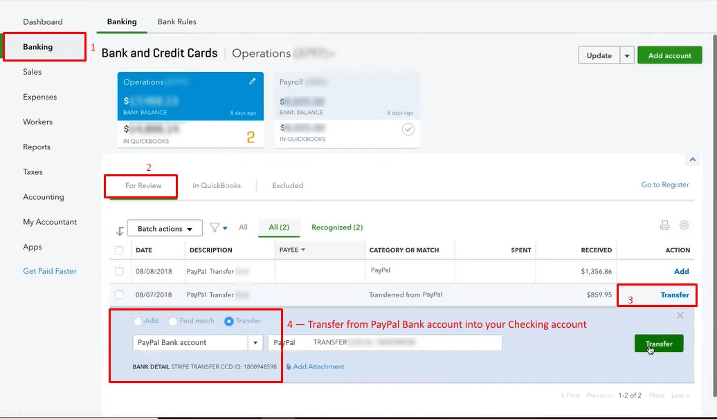Open Workers in the sidebar
Image resolution: width=717 pixels, height=419 pixels.
37,122
